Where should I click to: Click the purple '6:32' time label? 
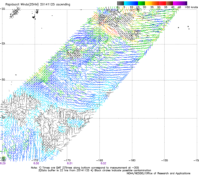point(103,163)
